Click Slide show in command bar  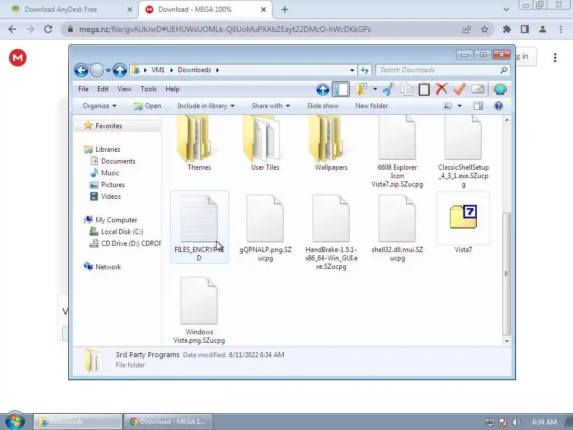323,106
